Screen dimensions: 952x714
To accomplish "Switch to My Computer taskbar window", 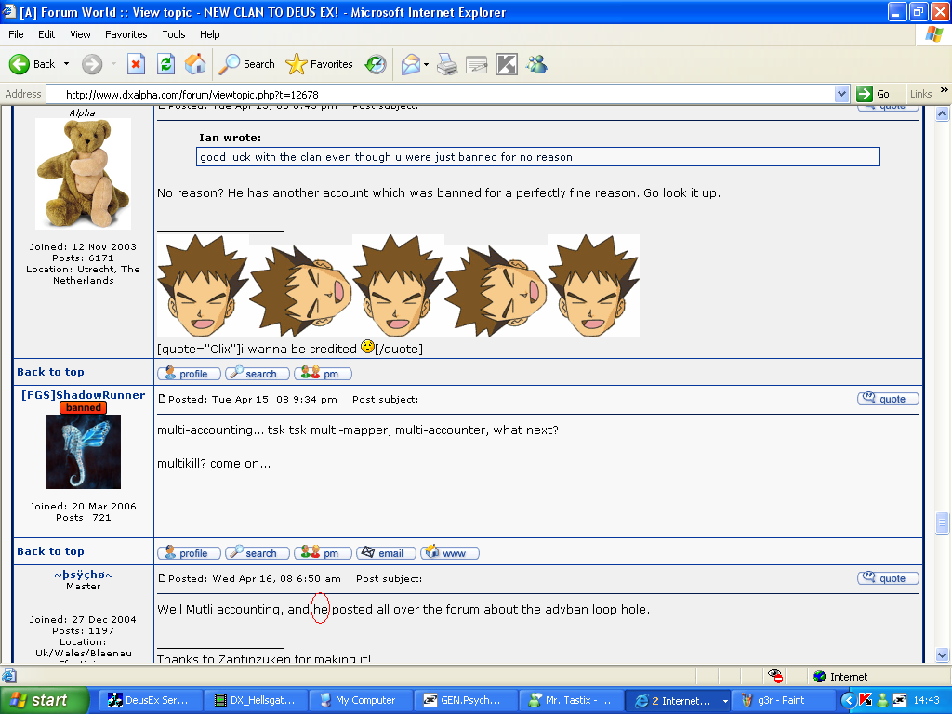I will pyautogui.click(x=360, y=701).
